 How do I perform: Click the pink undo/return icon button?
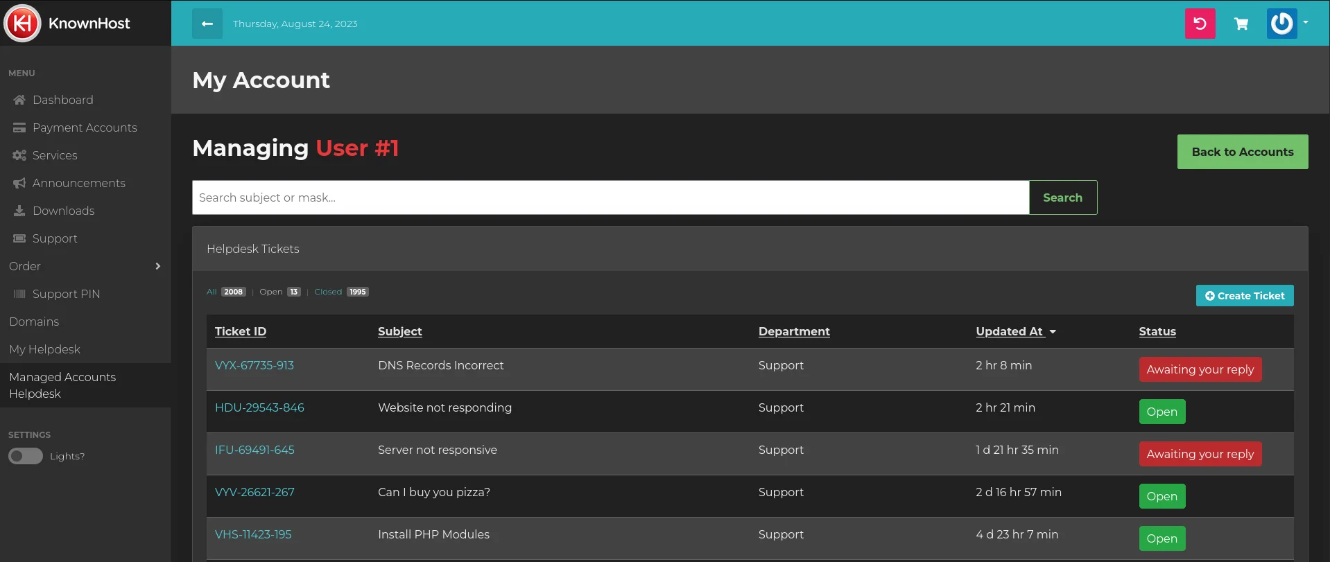tap(1200, 24)
